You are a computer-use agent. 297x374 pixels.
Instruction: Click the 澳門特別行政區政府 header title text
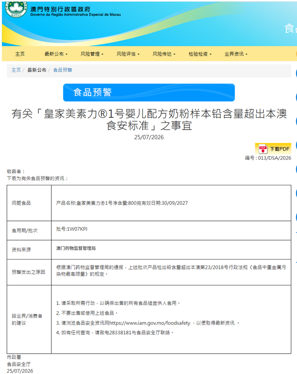pyautogui.click(x=60, y=9)
